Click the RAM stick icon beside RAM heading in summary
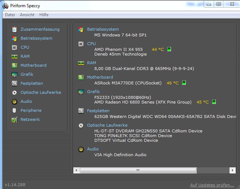240x189 pixels. [x=81, y=63]
